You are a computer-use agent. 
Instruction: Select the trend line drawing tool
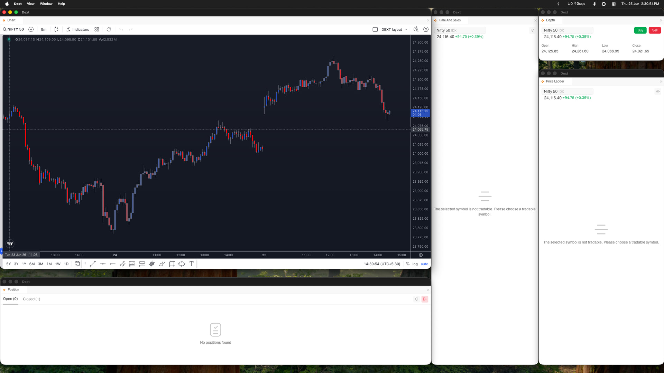93,264
